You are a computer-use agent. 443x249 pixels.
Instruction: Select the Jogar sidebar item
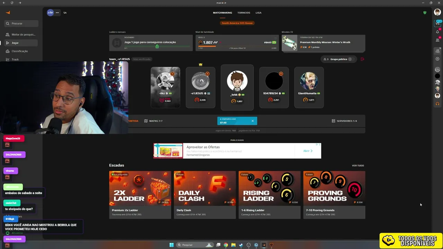point(21,43)
